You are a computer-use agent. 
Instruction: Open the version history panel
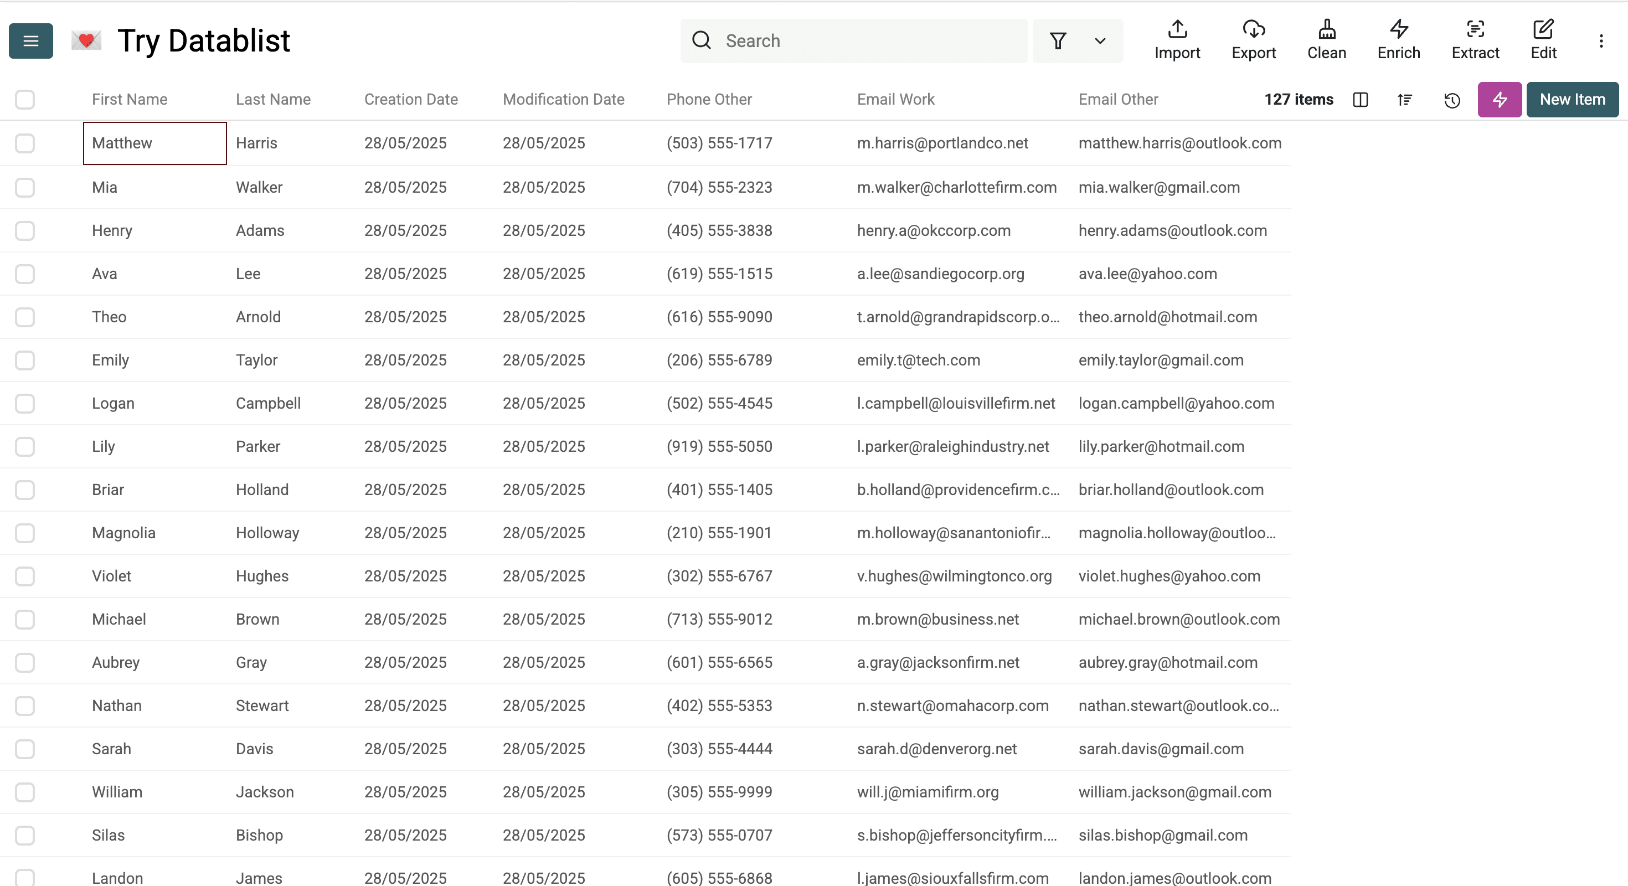(x=1452, y=100)
